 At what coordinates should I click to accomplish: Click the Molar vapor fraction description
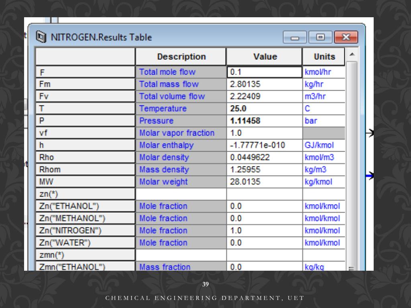[181, 133]
